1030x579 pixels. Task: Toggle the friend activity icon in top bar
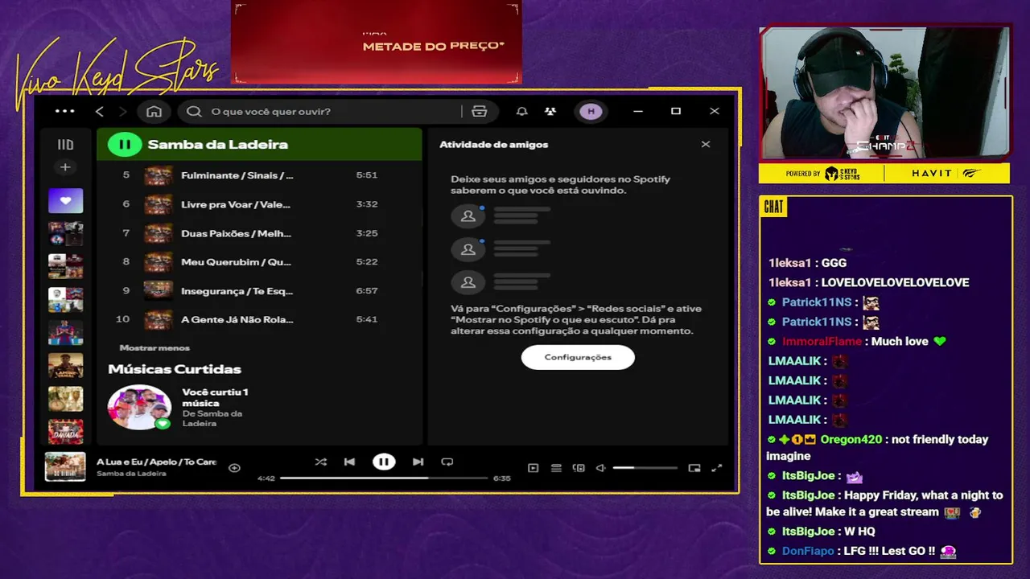pos(550,111)
